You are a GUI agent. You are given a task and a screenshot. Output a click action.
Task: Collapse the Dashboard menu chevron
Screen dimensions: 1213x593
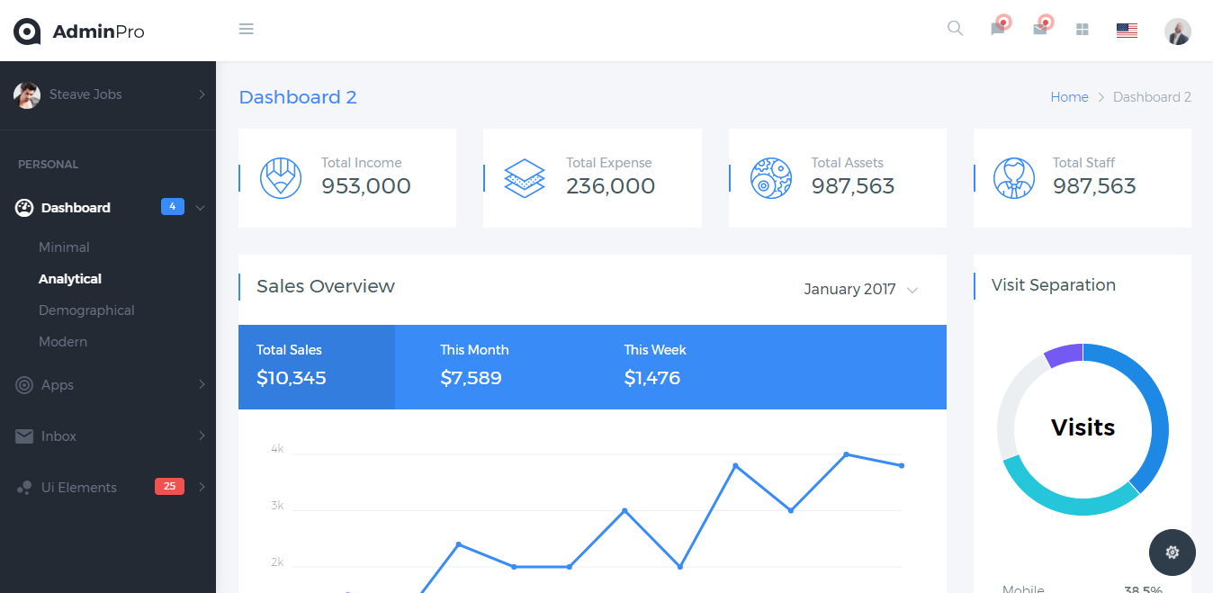coord(200,208)
